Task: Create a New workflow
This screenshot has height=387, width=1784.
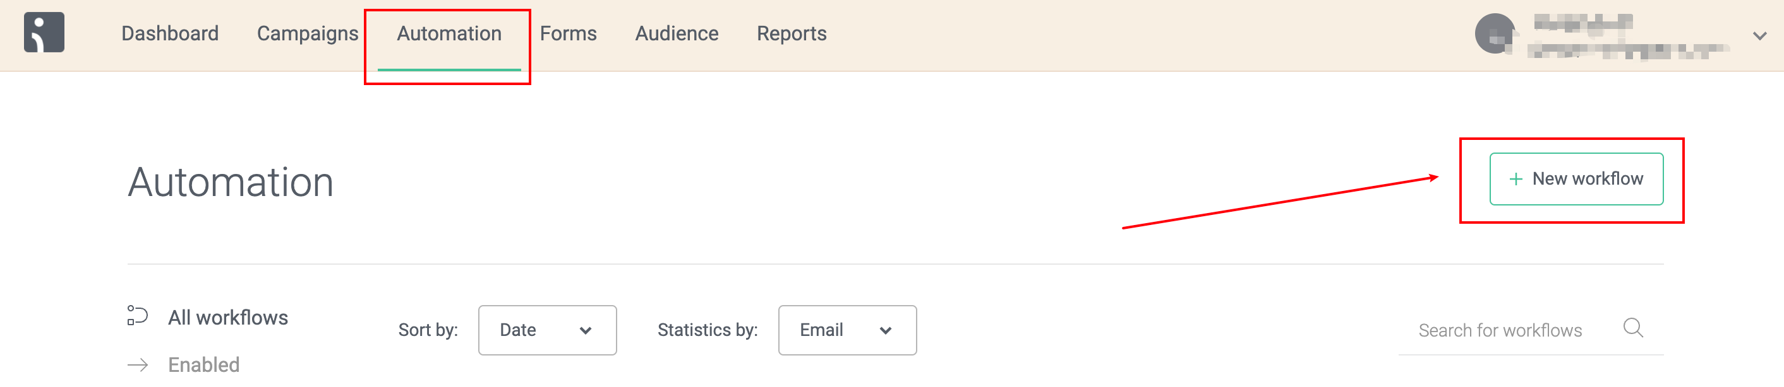Action: point(1576,179)
